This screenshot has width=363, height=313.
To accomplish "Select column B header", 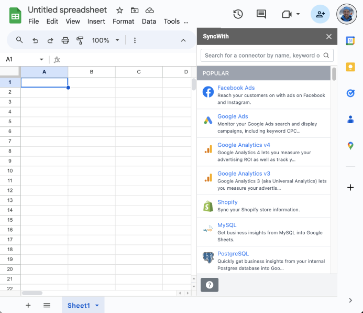I will pos(92,72).
